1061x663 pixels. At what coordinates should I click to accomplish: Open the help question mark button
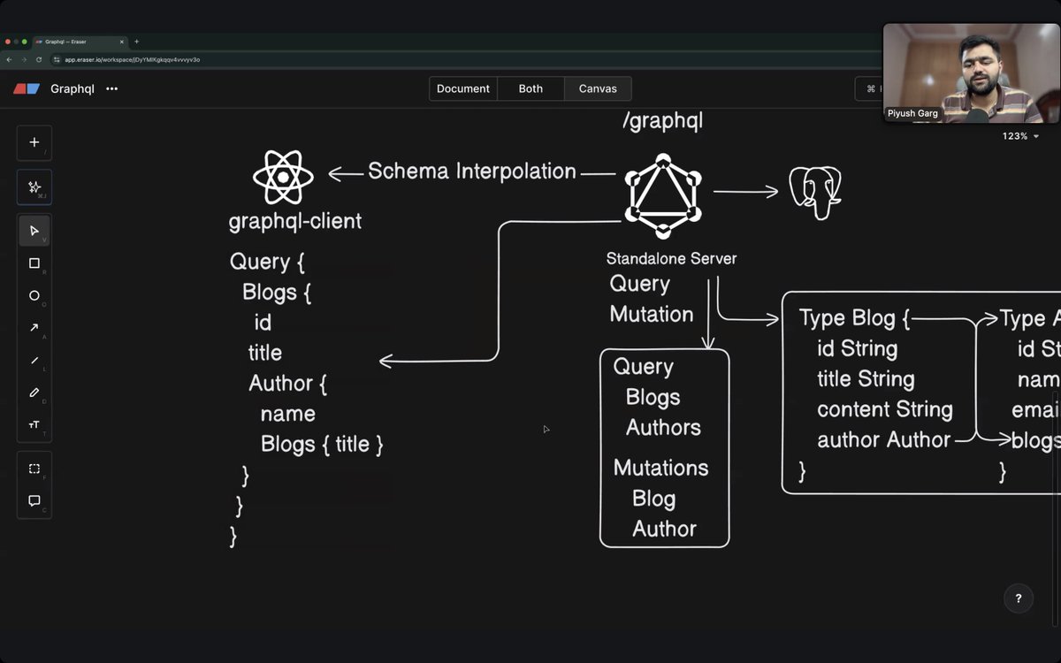pos(1019,598)
